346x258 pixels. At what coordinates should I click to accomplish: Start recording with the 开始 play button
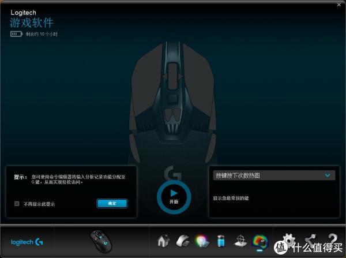click(x=174, y=197)
